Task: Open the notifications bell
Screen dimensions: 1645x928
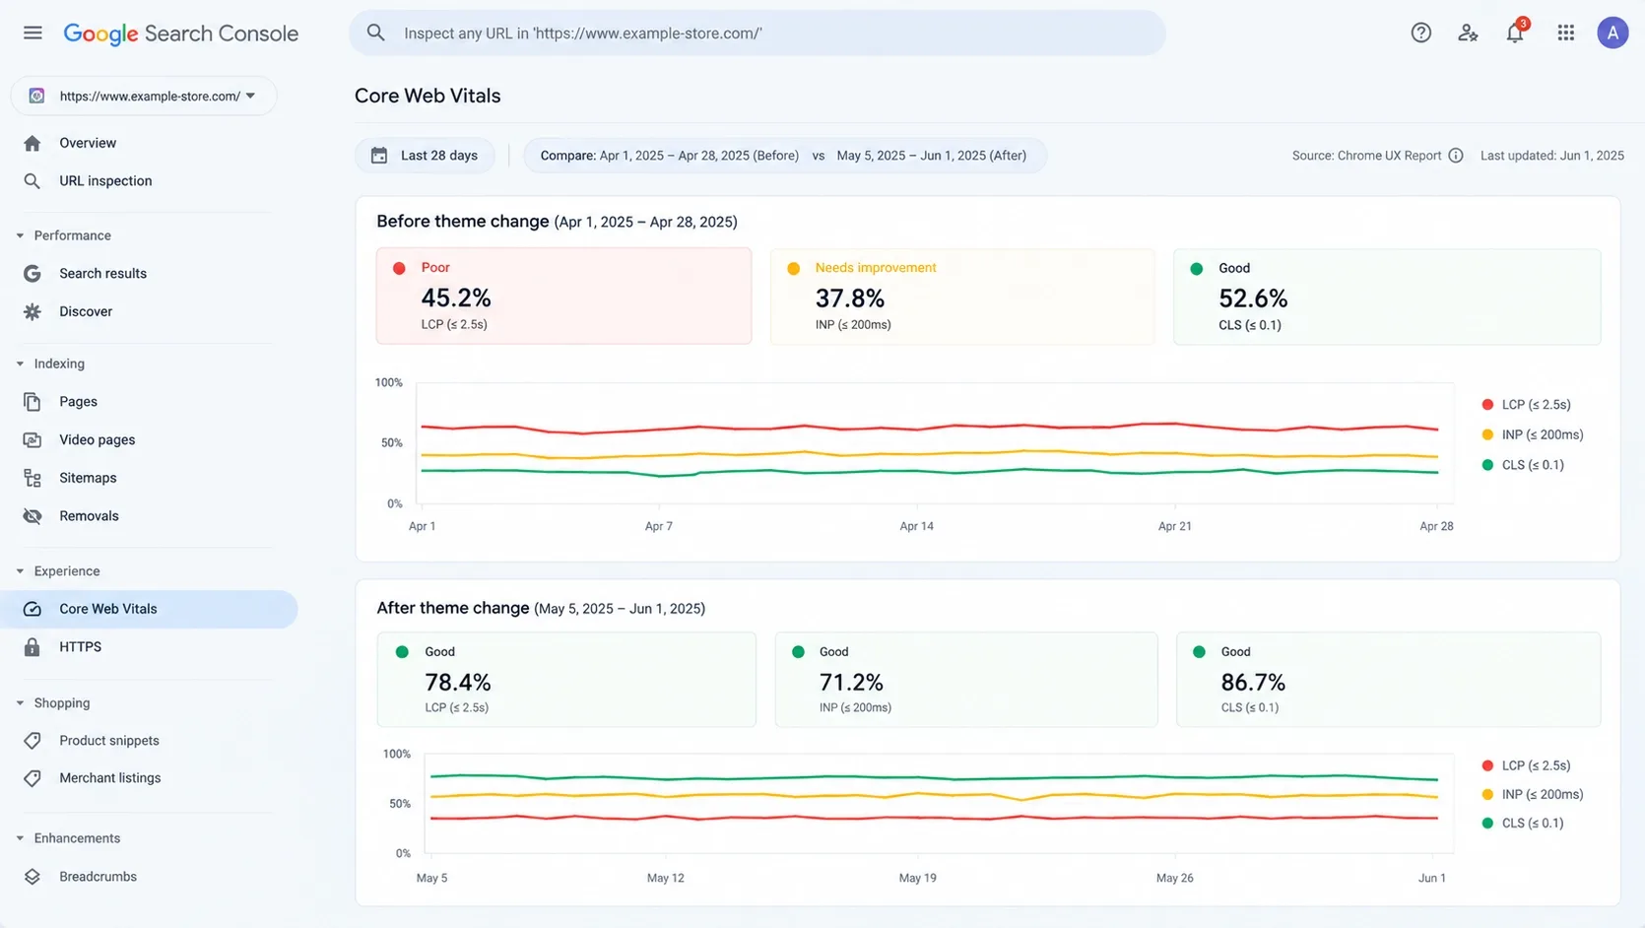Action: pos(1515,33)
